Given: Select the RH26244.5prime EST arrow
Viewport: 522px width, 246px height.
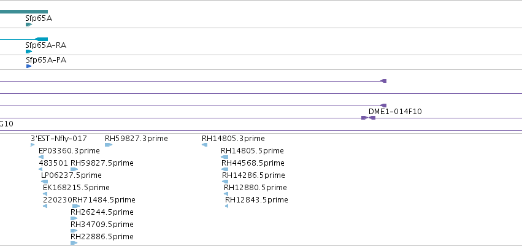Looking at the screenshot, I should tap(74, 218).
